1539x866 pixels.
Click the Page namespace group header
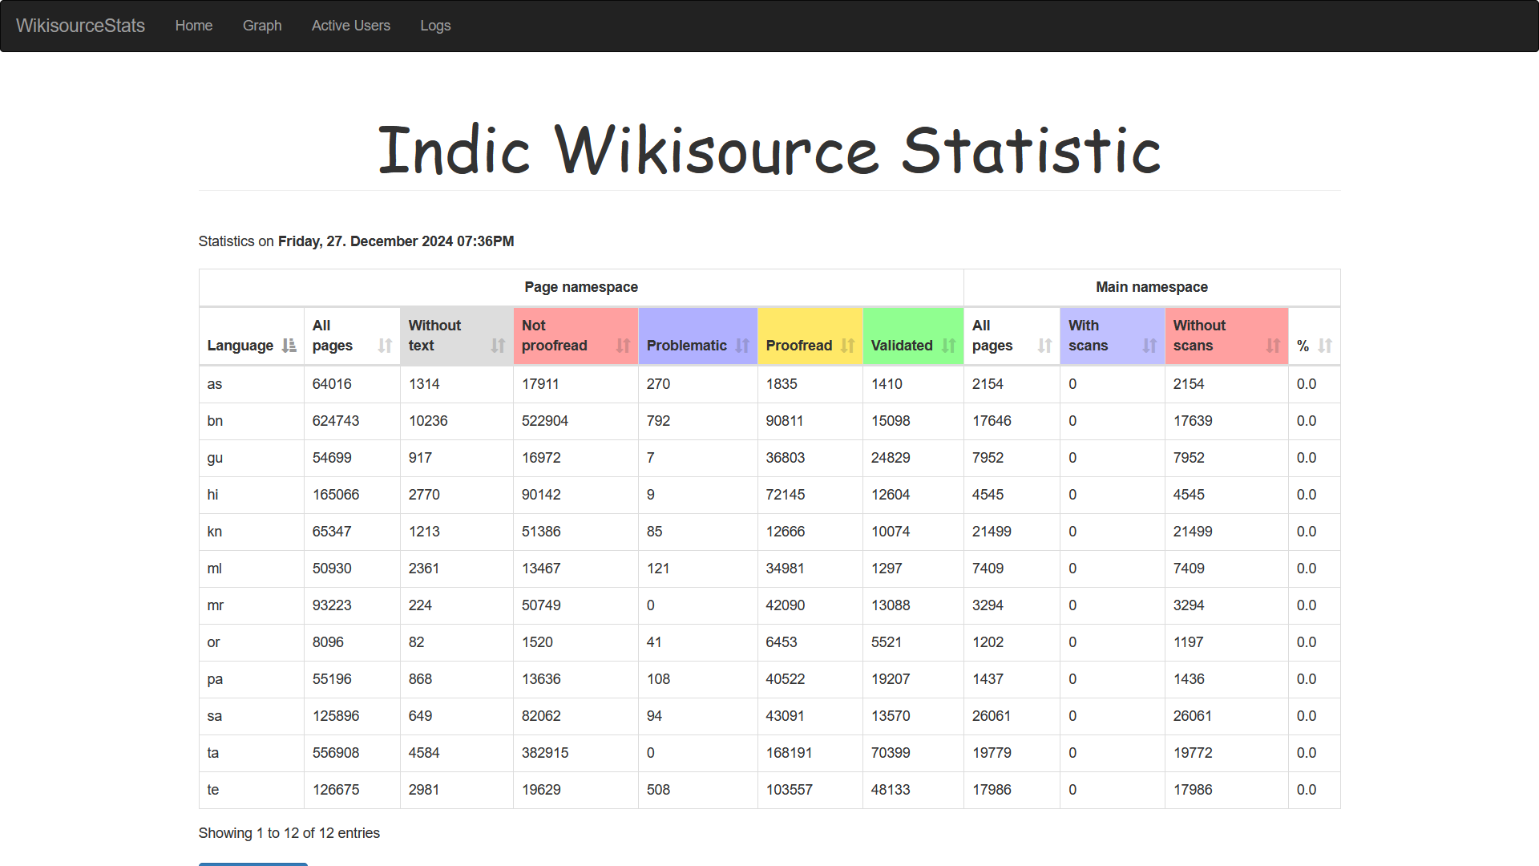pos(581,287)
